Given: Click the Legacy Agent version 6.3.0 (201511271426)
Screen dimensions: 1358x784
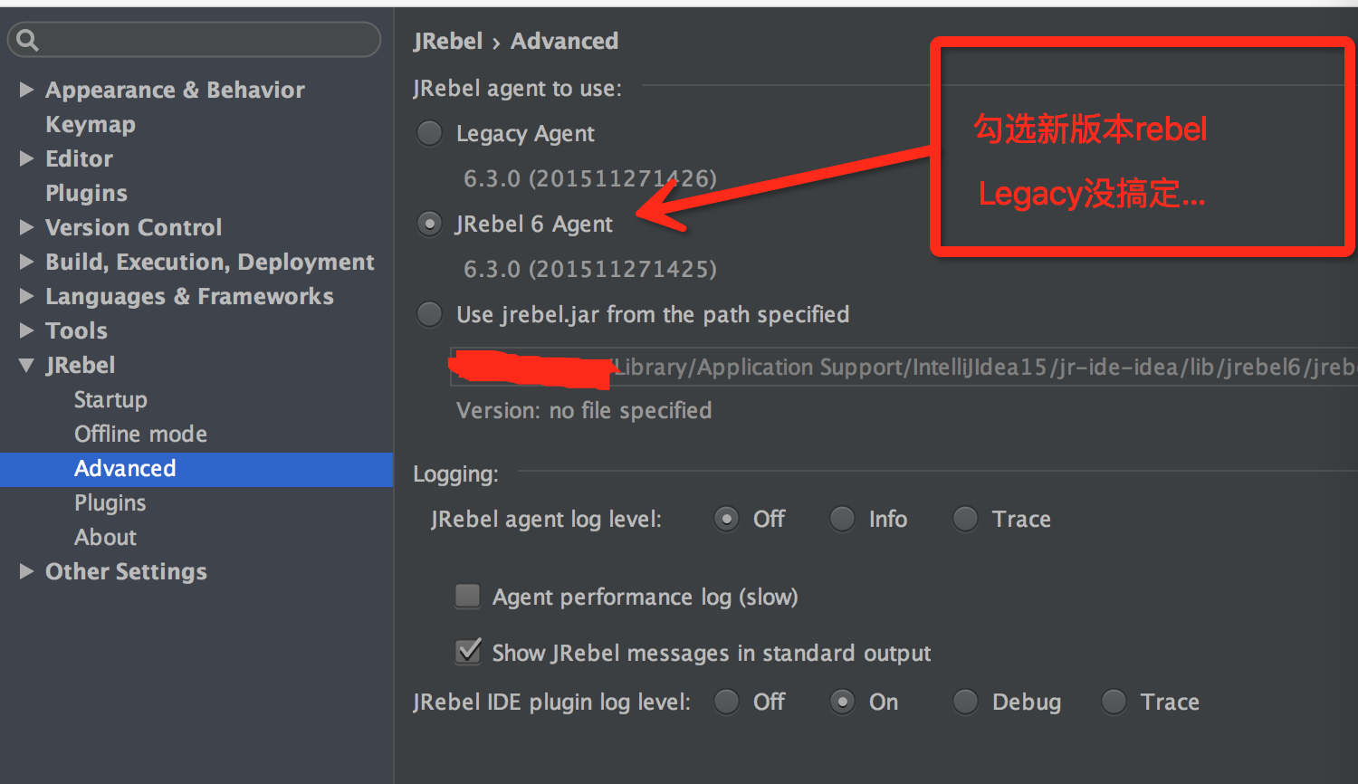Looking at the screenshot, I should 590,178.
